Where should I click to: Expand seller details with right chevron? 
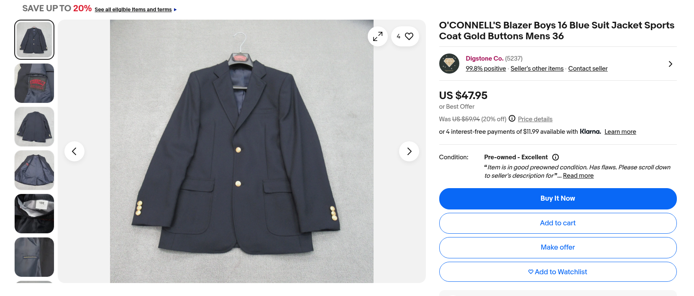click(x=670, y=64)
